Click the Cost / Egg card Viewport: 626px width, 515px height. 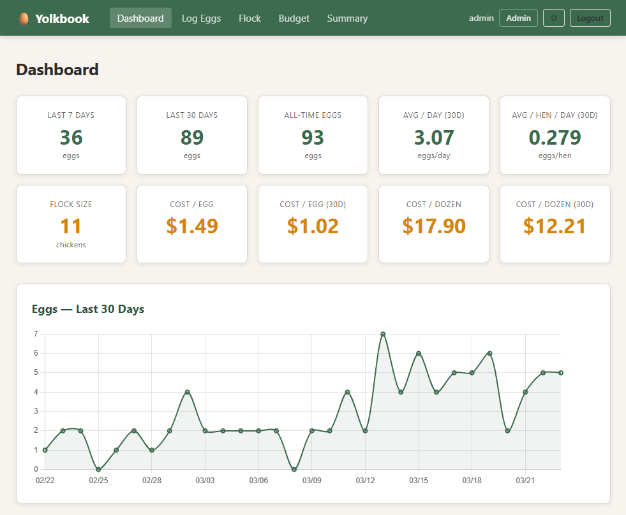click(191, 224)
